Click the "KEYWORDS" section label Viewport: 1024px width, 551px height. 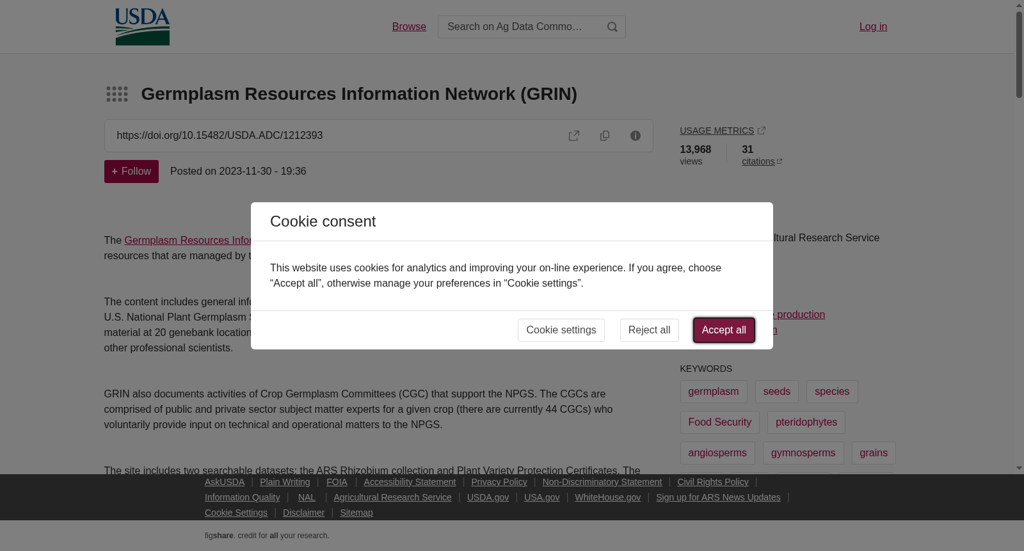706,369
